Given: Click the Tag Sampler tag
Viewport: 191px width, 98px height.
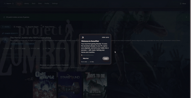Looking at the screenshot, I should 30,44.
